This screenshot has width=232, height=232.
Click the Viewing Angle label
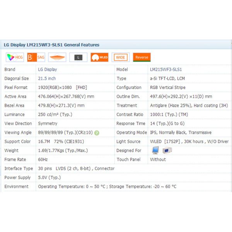pos(18,133)
